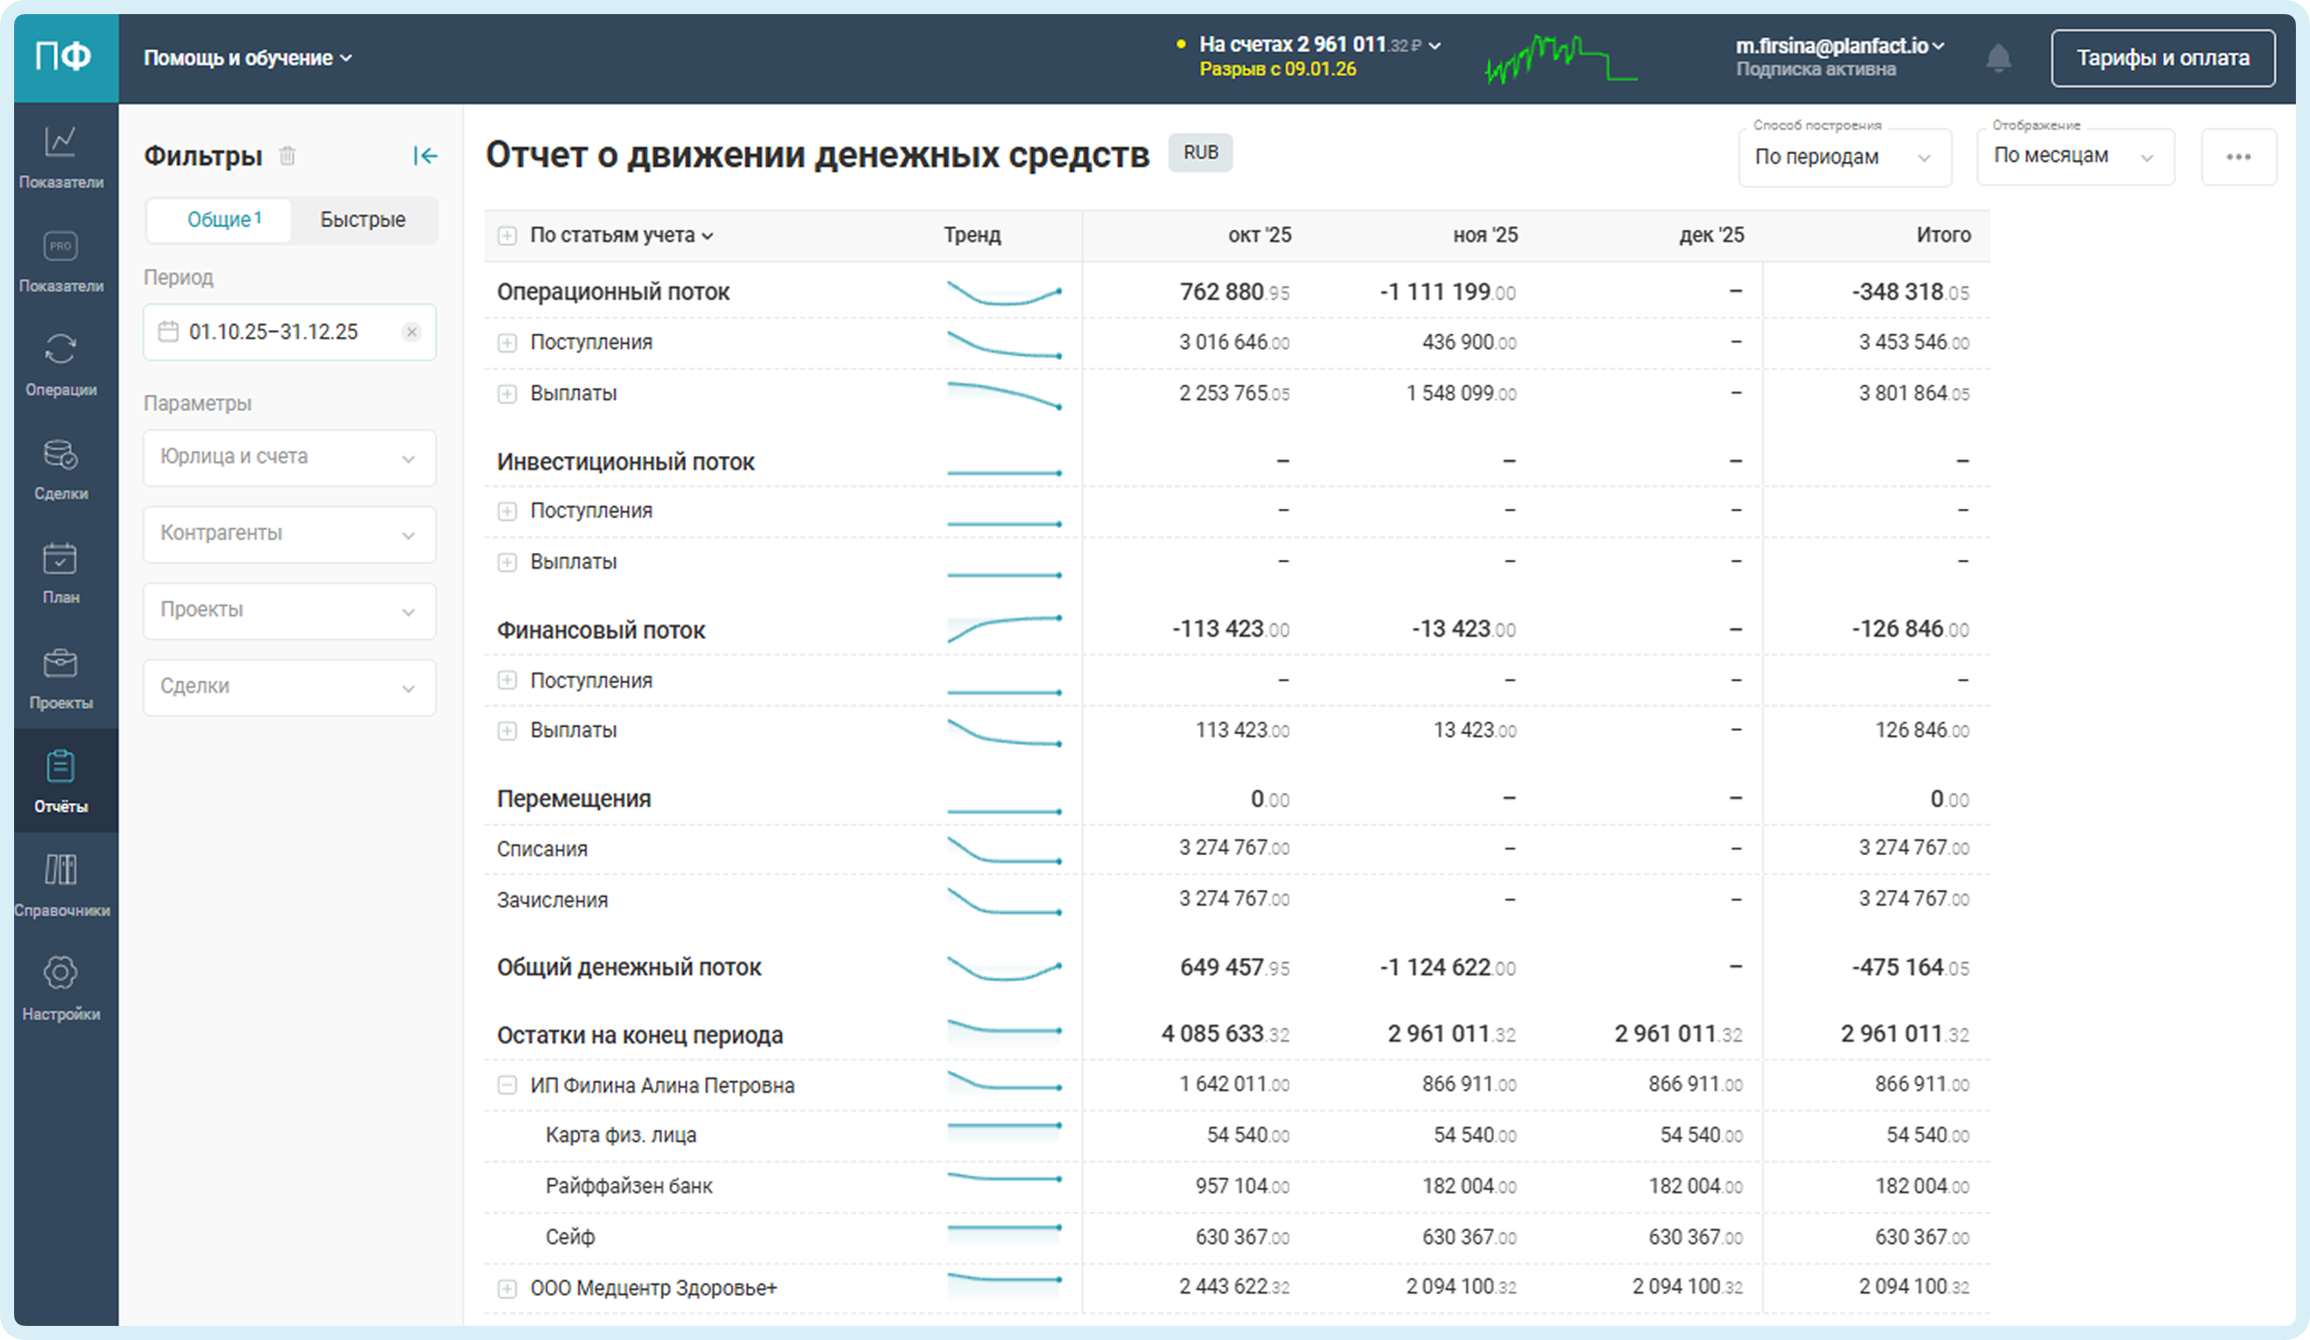Expand Поступления under Операционный поток
Screen dimensions: 2310x1340
(507, 342)
